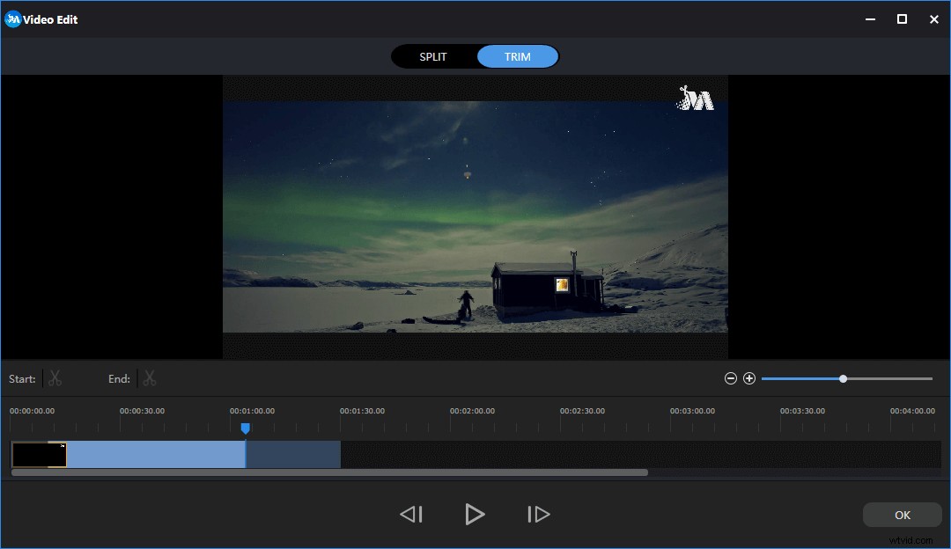The width and height of the screenshot is (951, 549).
Task: Zoom in the timeline using plus icon
Action: tap(749, 377)
